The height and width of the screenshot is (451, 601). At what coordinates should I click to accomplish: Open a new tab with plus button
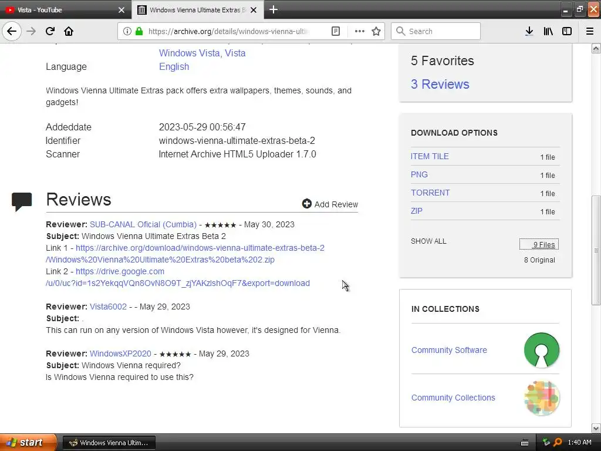point(274,9)
